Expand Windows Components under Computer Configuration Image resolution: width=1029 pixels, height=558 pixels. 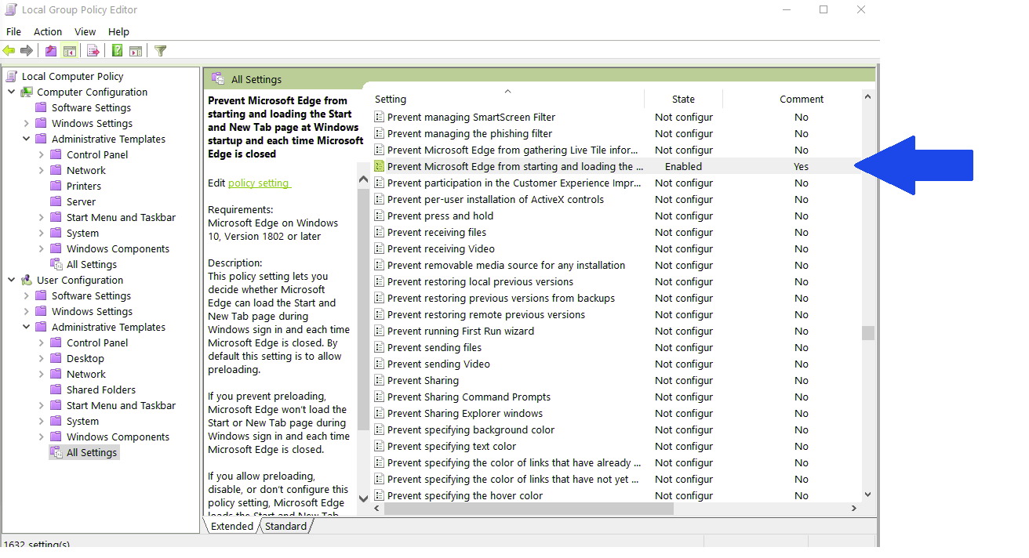click(42, 248)
